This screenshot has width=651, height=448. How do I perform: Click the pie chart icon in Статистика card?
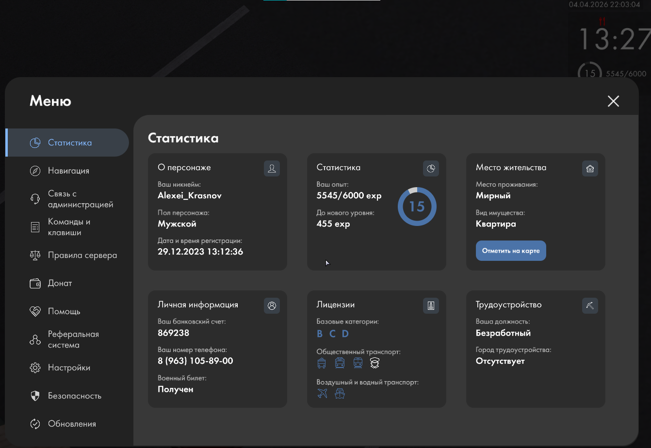tap(431, 169)
